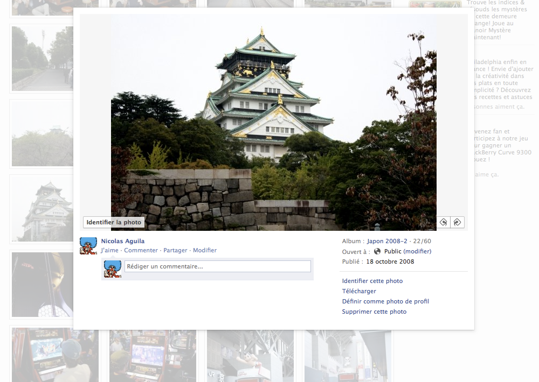Open the faded castle thumbnail in the album
This screenshot has height=382, width=539.
coord(42,209)
